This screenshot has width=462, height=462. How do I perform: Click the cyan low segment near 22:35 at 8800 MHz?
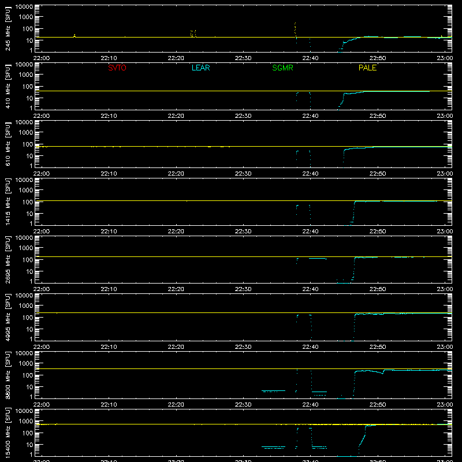point(273,391)
